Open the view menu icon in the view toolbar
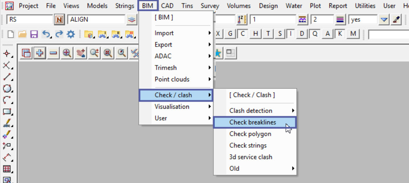 pos(26,53)
